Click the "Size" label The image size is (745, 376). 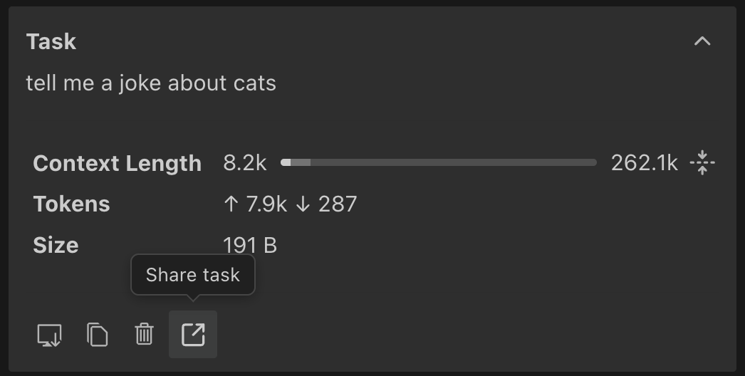[x=56, y=245]
